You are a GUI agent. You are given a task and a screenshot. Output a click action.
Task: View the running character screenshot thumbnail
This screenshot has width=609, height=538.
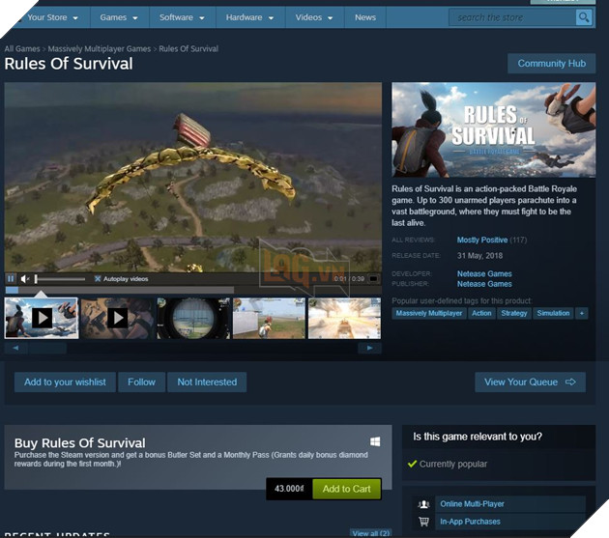269,319
